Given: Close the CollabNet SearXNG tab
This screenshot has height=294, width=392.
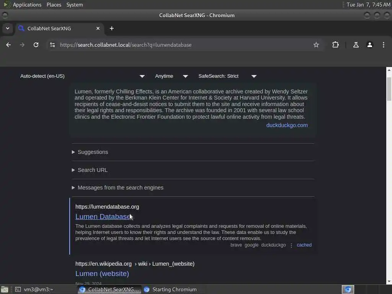Looking at the screenshot, I should point(98,28).
